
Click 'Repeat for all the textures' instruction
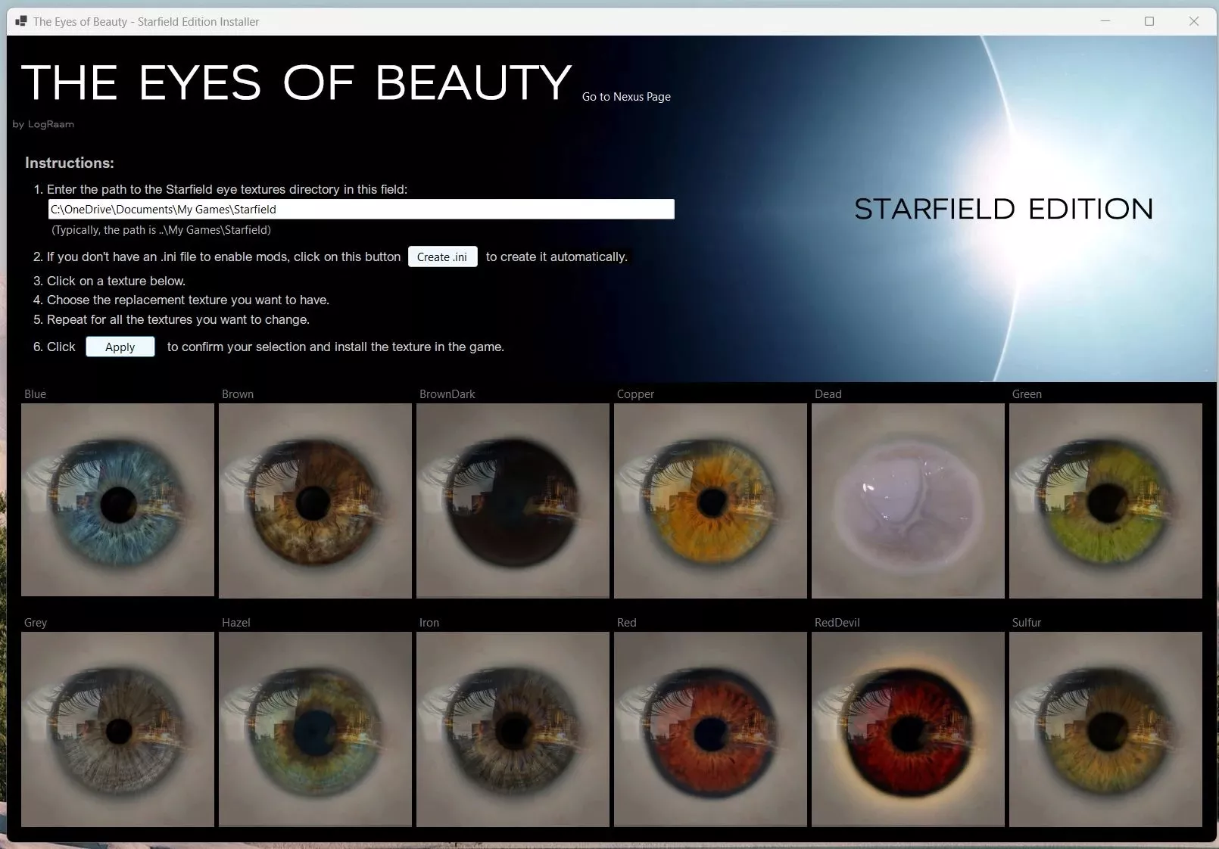click(x=171, y=319)
